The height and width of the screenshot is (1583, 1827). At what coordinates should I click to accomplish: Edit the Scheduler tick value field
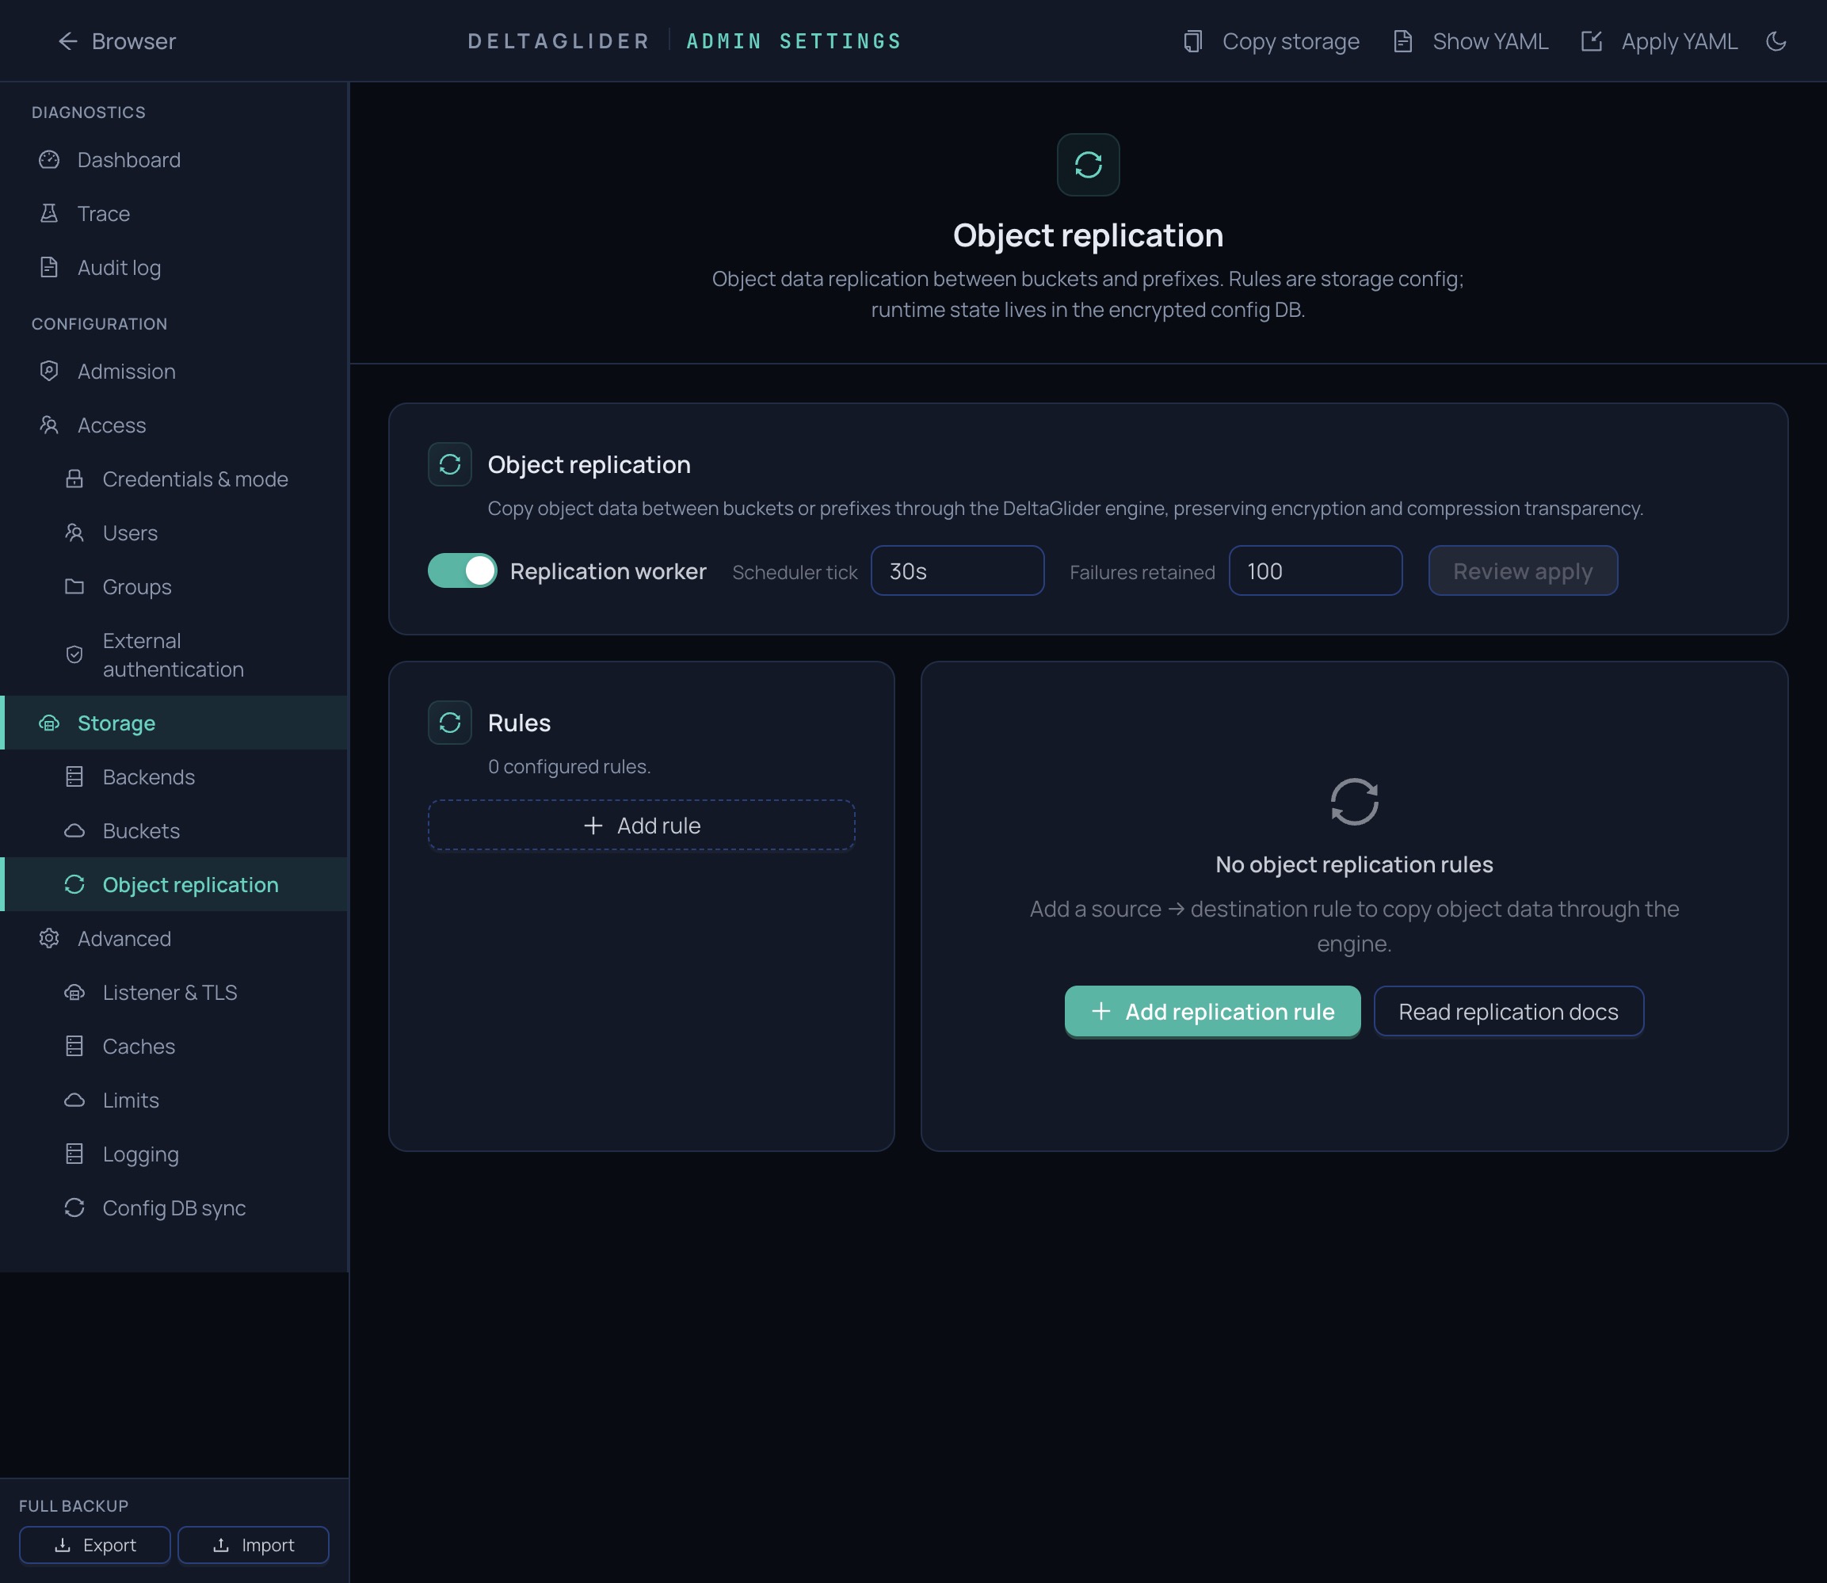957,570
